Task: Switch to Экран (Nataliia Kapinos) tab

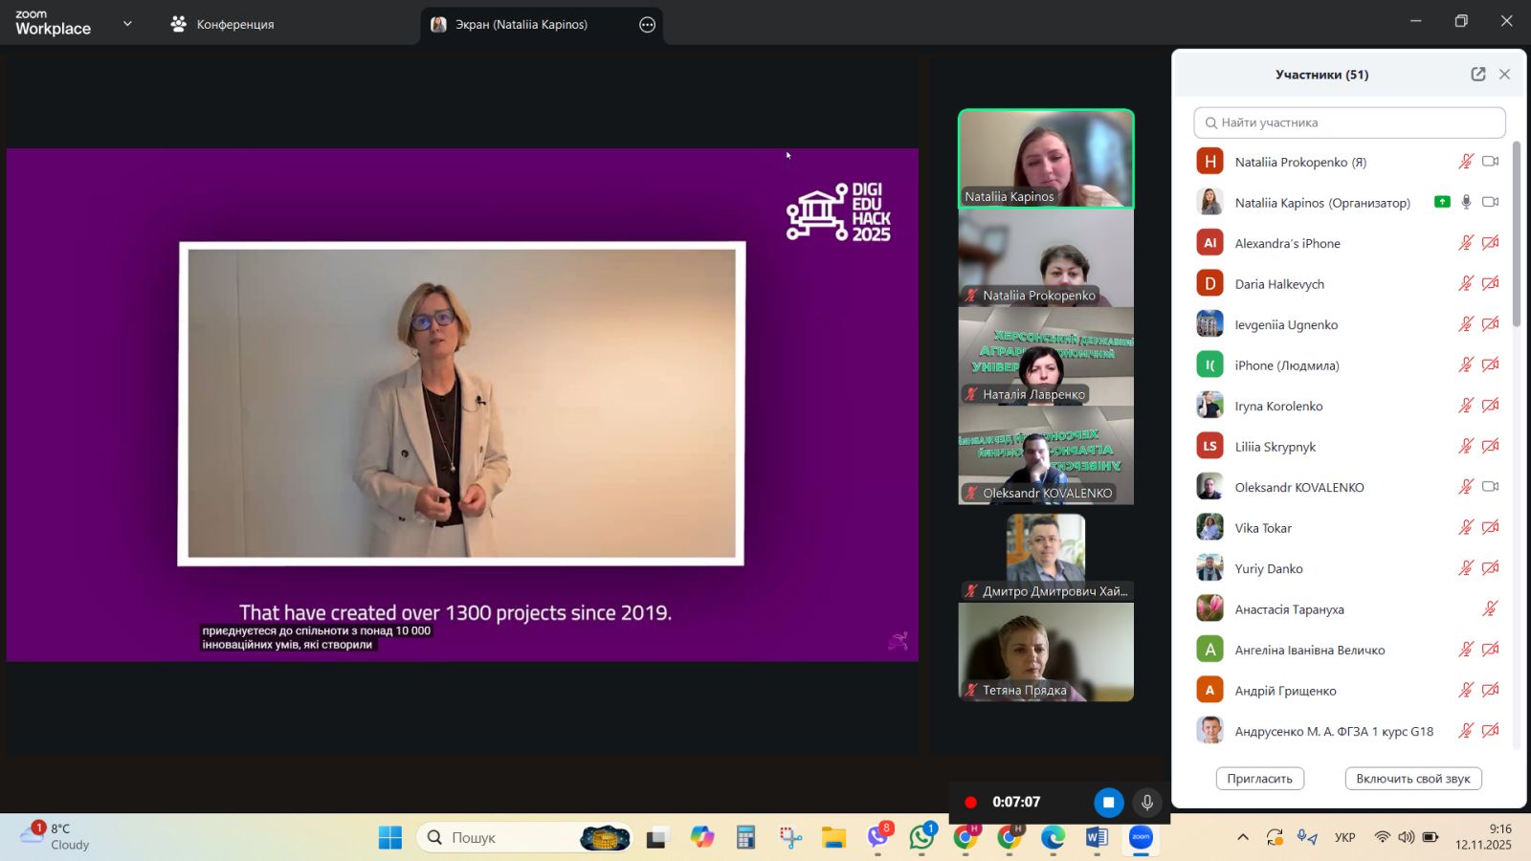Action: (x=521, y=25)
